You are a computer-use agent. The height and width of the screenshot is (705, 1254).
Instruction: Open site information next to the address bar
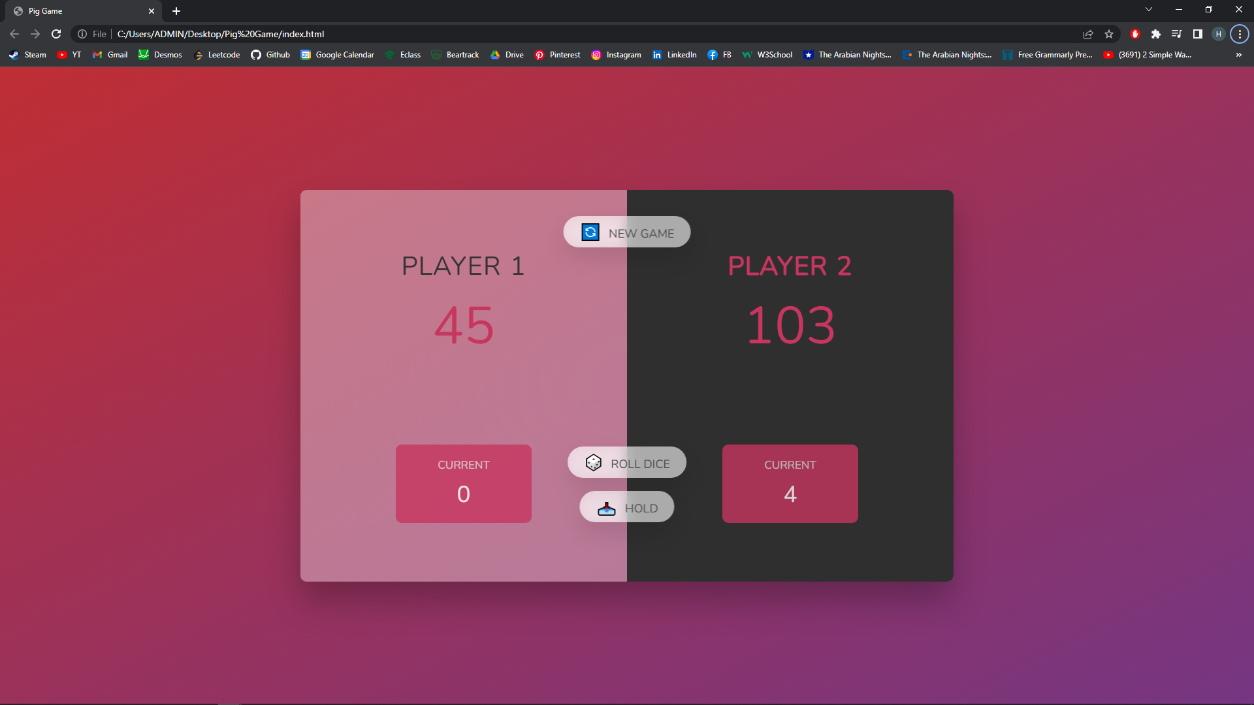tap(82, 33)
